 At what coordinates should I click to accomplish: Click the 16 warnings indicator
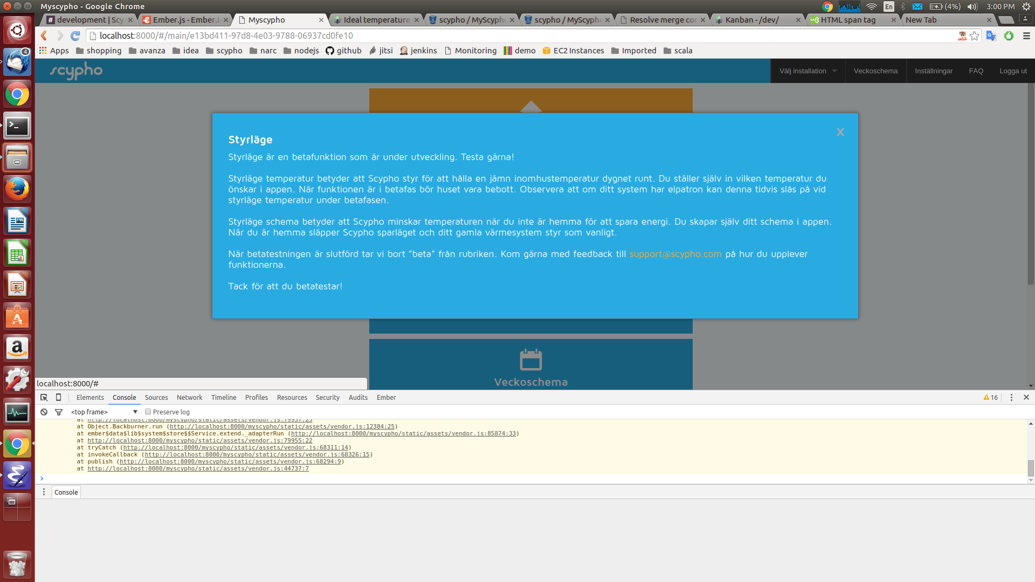tap(991, 398)
